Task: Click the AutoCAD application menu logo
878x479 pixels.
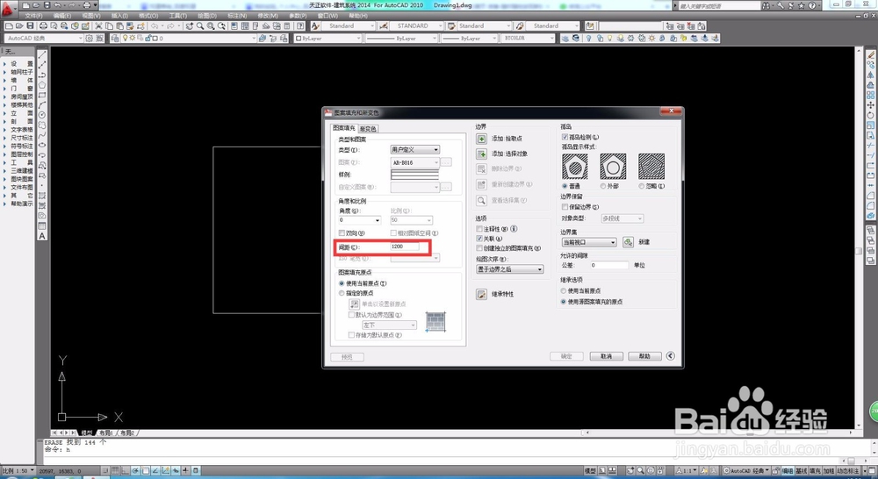Action: [x=8, y=8]
